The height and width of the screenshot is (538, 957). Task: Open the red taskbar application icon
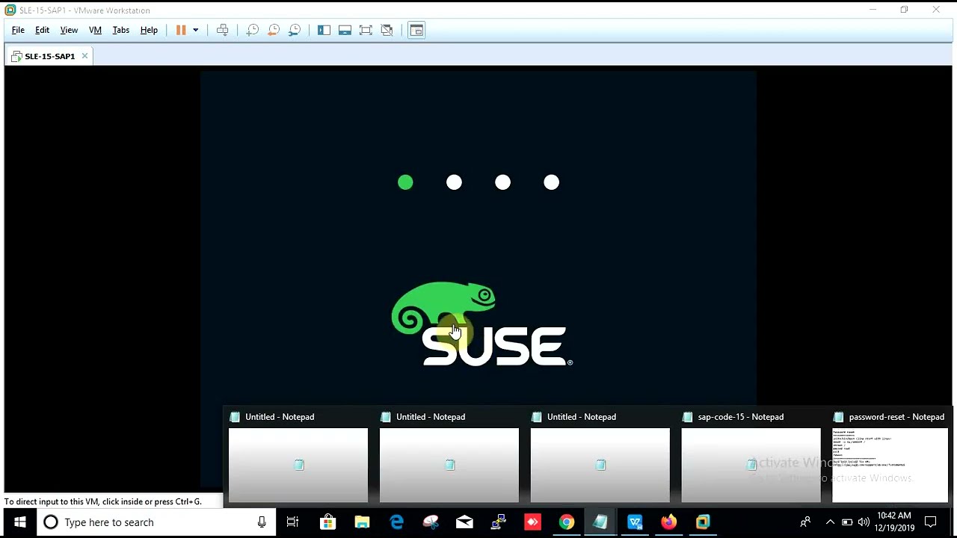pos(532,522)
